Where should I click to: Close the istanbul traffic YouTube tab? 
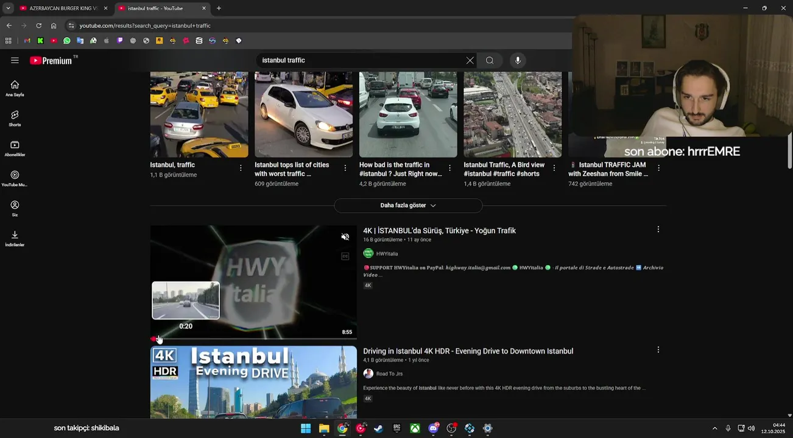(204, 9)
